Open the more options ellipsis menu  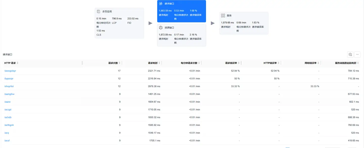point(357,54)
